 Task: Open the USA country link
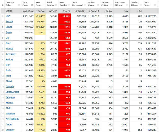click(x=8, y=16)
